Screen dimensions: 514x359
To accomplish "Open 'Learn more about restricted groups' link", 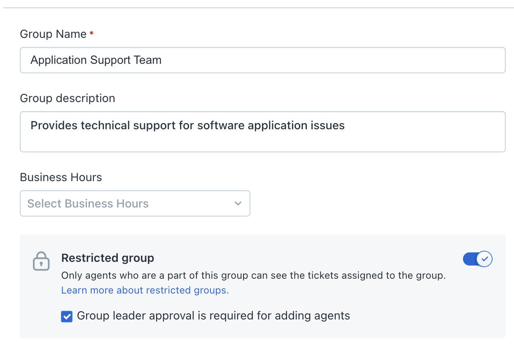I will click(145, 290).
